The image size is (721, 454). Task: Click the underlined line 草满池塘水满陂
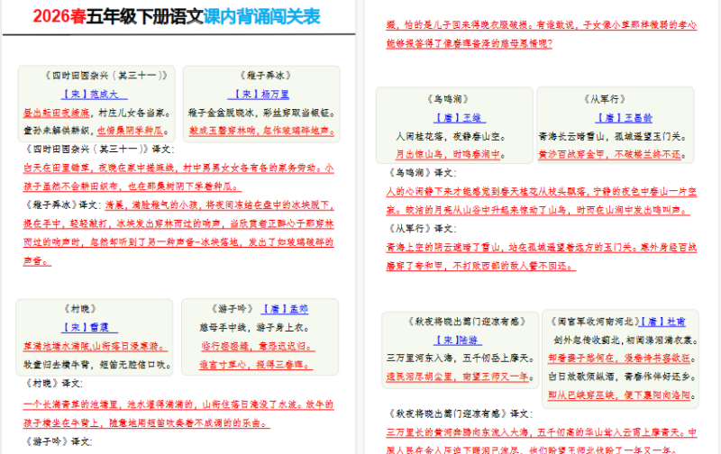[x=57, y=346]
